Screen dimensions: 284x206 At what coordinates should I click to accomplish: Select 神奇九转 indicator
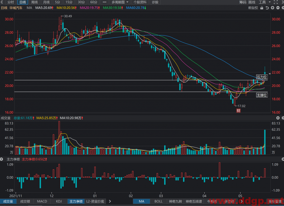coord(175,201)
